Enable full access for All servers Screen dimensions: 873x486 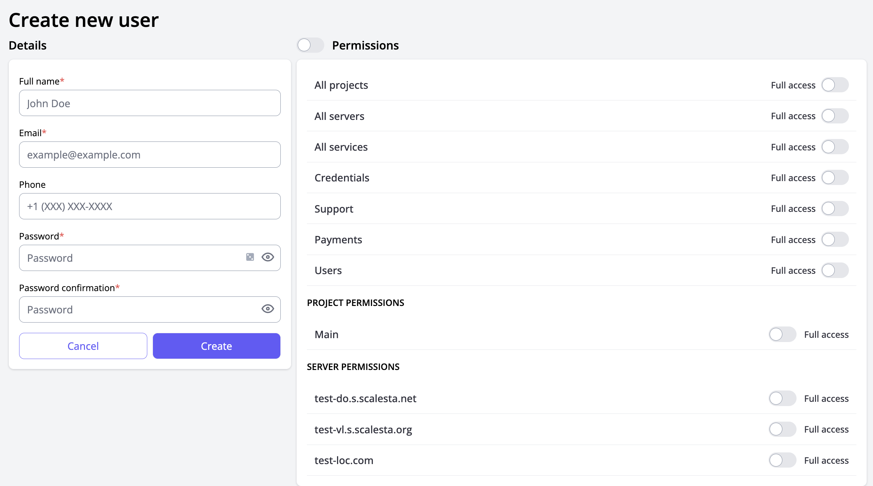click(835, 116)
